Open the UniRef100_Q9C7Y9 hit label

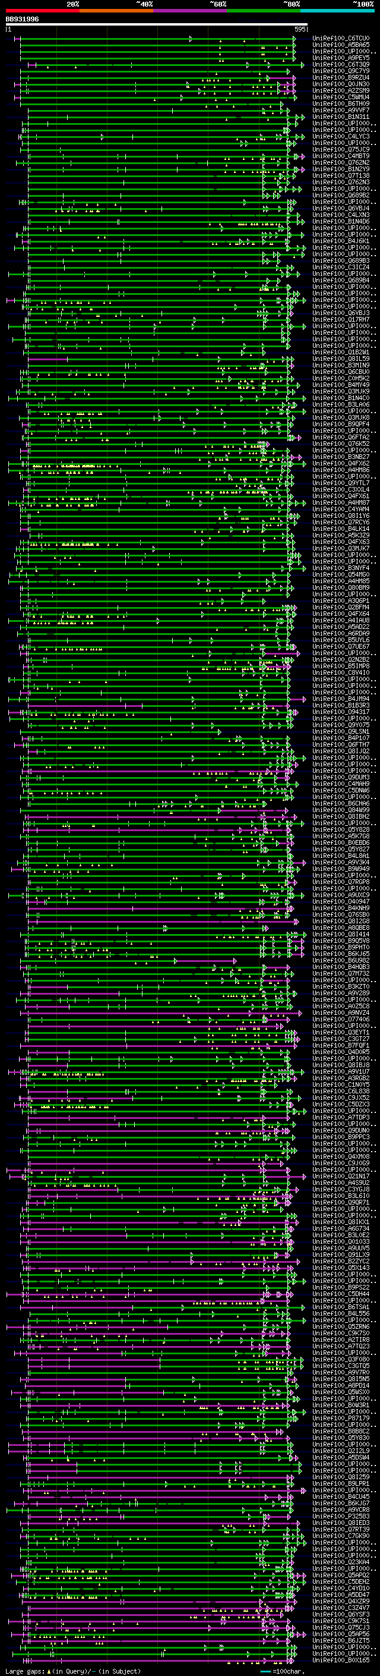pos(341,71)
